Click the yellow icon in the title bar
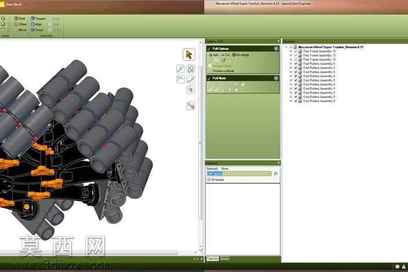 [2, 4]
